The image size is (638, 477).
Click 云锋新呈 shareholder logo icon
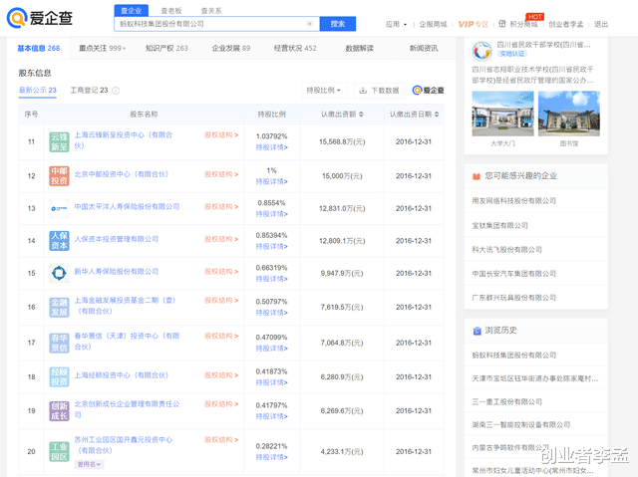point(59,141)
